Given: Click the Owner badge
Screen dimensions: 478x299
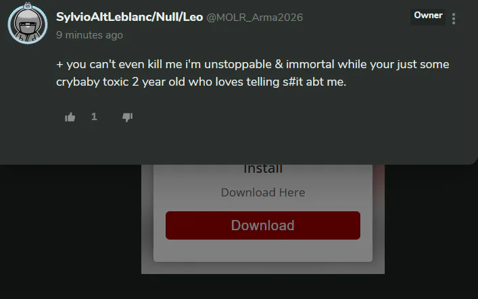Looking at the screenshot, I should click(x=428, y=16).
